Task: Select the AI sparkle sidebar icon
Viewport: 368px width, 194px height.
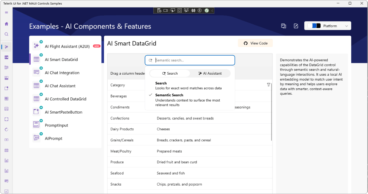Action: (6, 47)
